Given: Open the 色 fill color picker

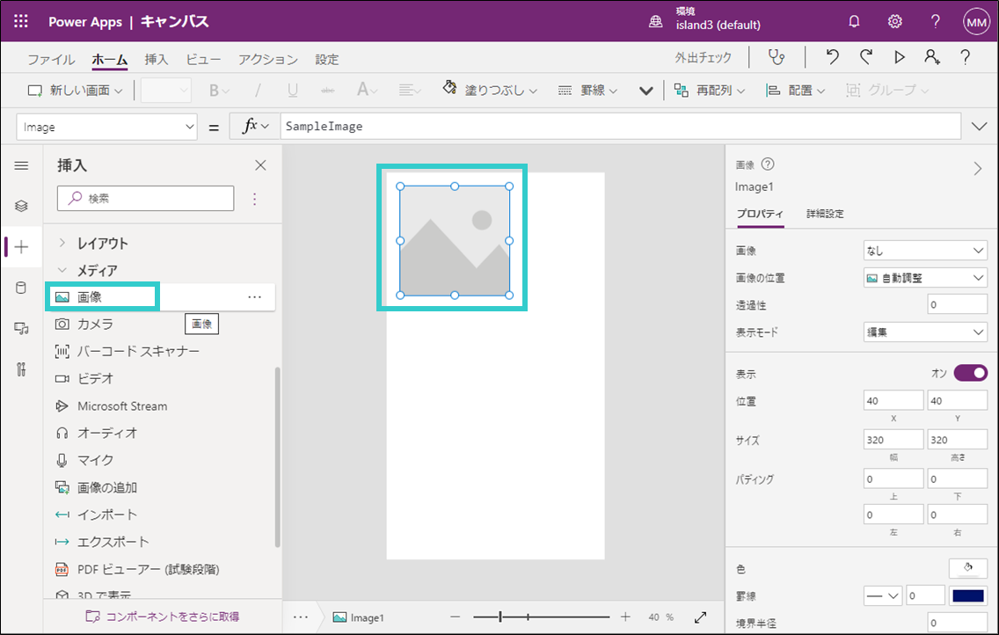Looking at the screenshot, I should [x=967, y=567].
